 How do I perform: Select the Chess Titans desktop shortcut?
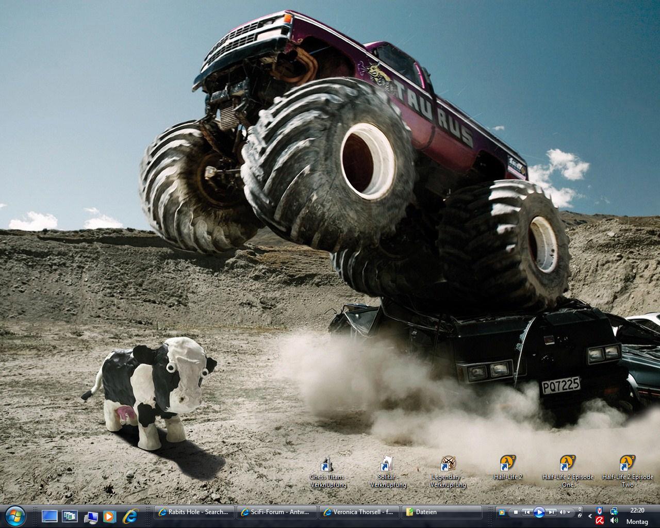(326, 464)
